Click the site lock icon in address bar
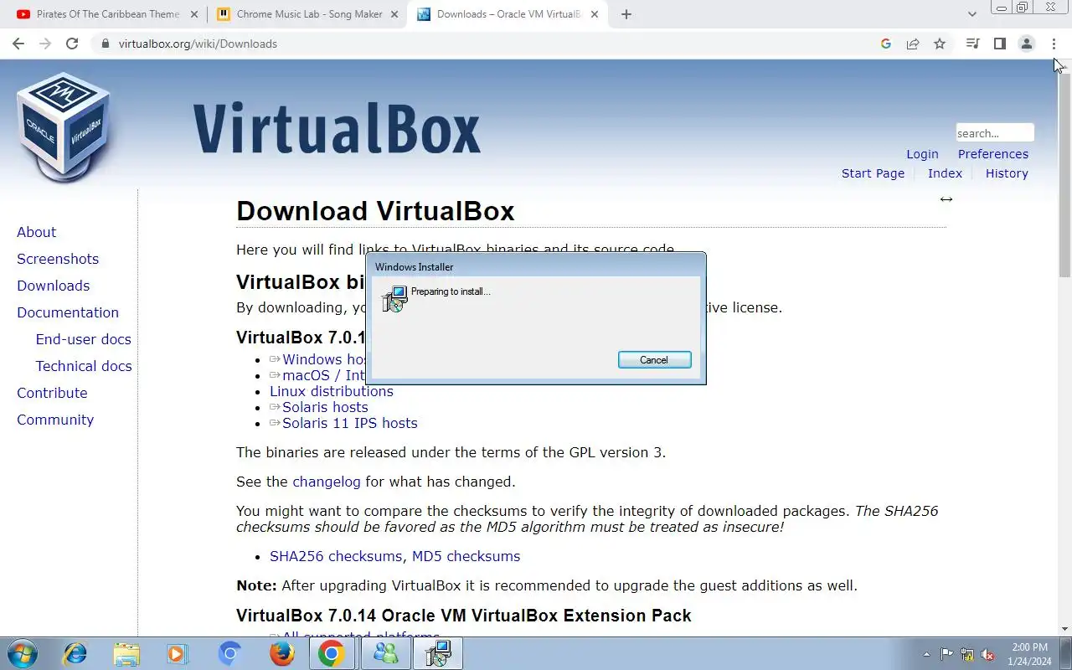 (105, 44)
